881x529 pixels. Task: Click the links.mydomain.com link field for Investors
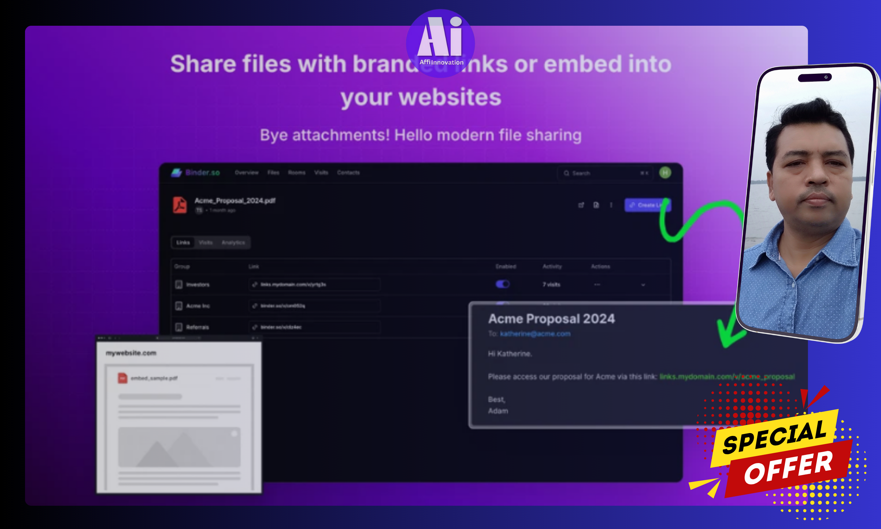tap(314, 285)
